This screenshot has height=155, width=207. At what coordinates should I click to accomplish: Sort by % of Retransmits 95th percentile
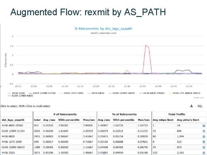[x=124, y=120]
